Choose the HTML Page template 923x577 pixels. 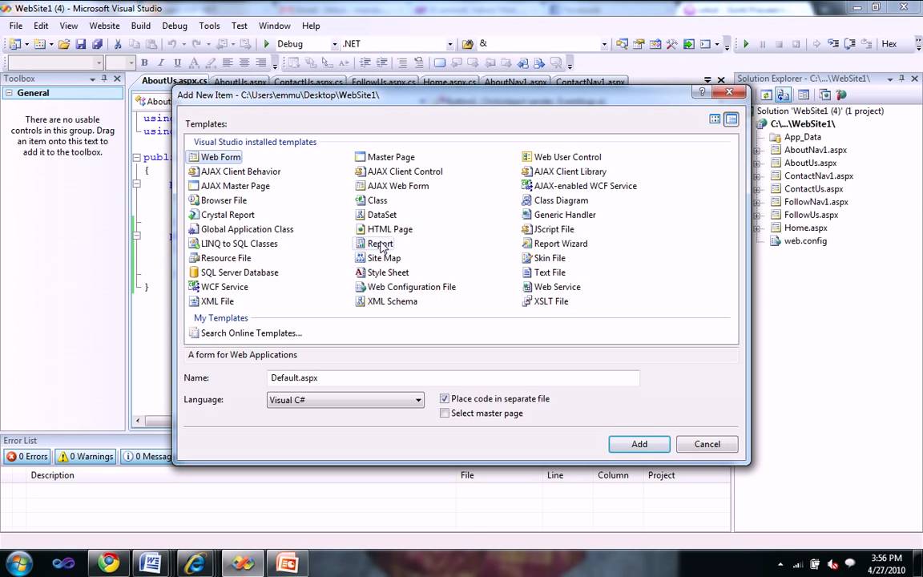(384, 229)
